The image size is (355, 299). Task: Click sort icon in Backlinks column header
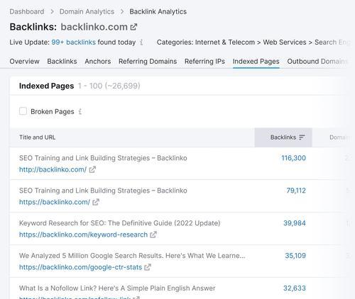(x=302, y=137)
